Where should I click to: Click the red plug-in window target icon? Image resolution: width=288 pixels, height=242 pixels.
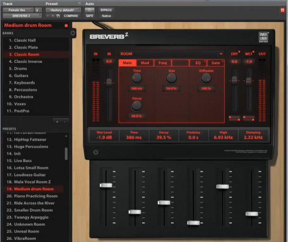tap(283, 10)
